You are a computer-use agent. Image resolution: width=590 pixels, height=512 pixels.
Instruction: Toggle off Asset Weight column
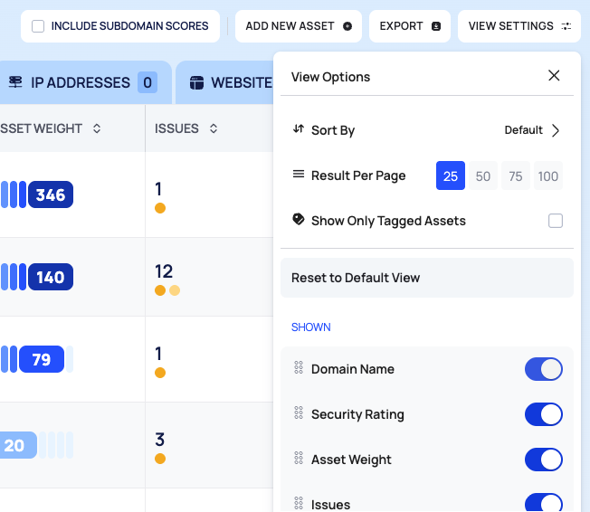pos(543,460)
